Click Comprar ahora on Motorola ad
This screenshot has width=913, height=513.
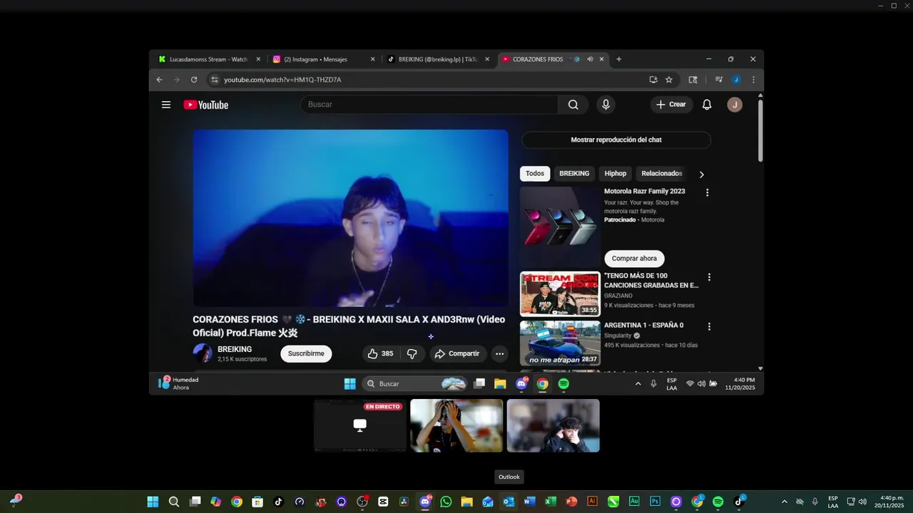[634, 259]
